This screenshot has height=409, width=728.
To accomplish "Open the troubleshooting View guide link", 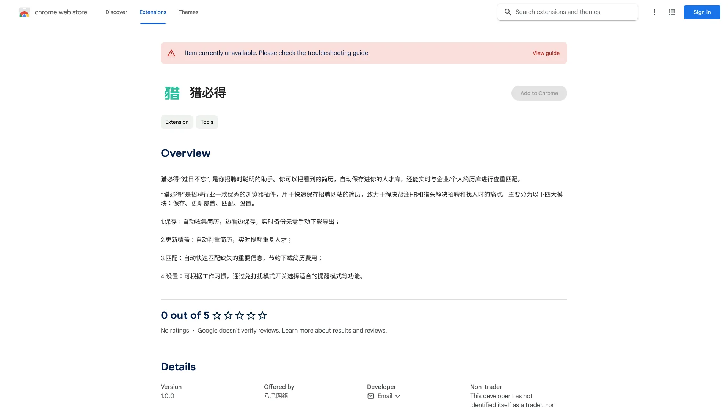I will 546,53.
